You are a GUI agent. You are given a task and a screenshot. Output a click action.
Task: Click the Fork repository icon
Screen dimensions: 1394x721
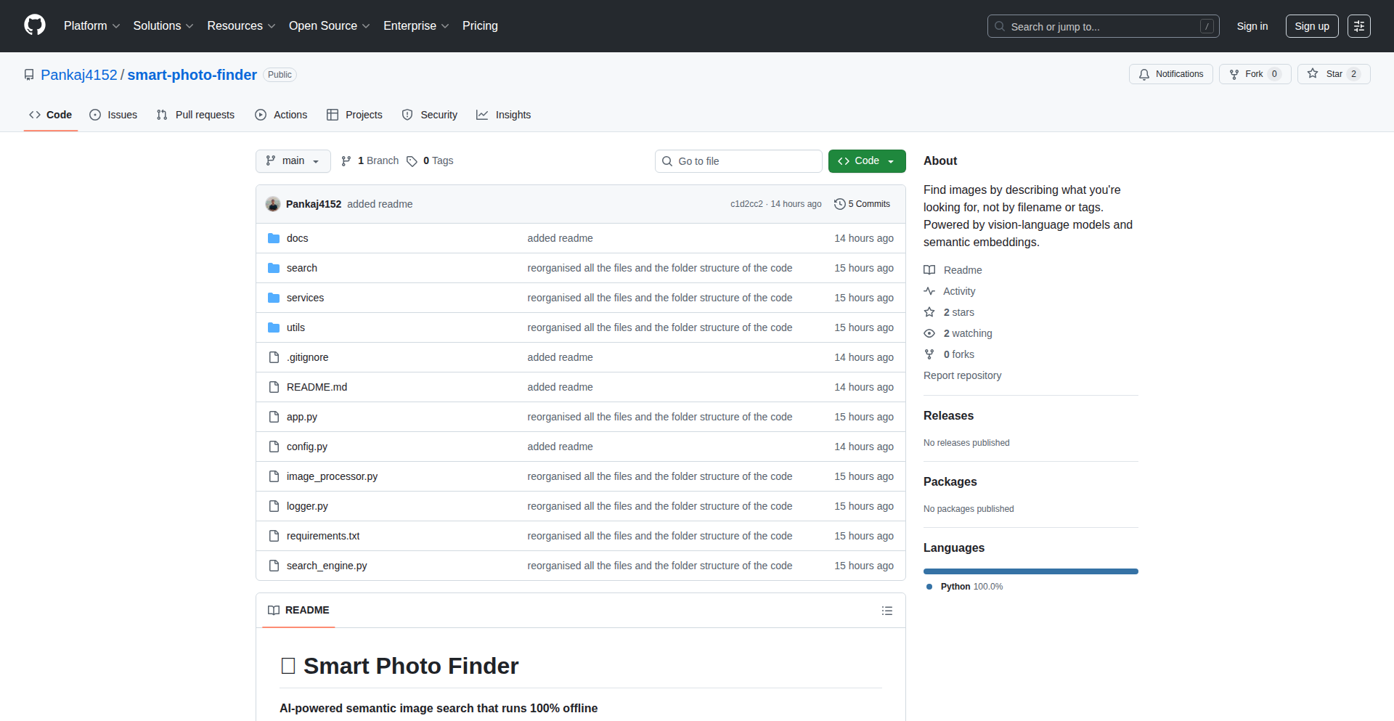(1234, 74)
